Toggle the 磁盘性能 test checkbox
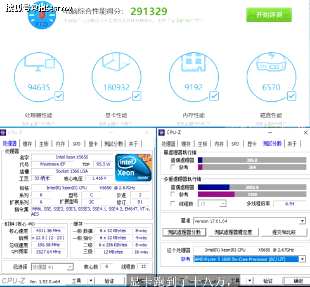The image size is (310, 287). tap(292, 96)
